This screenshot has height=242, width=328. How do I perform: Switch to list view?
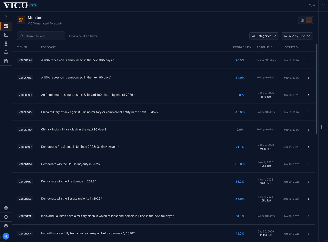point(309,20)
